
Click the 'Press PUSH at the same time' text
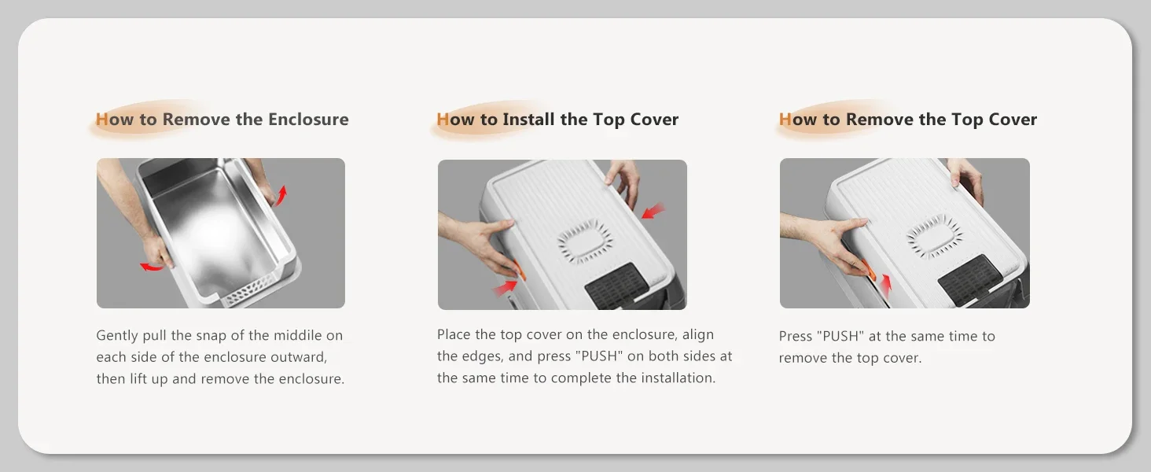pyautogui.click(x=887, y=347)
